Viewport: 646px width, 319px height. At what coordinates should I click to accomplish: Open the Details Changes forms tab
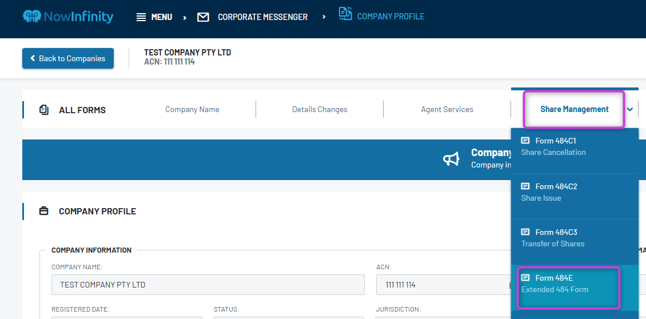tap(320, 109)
